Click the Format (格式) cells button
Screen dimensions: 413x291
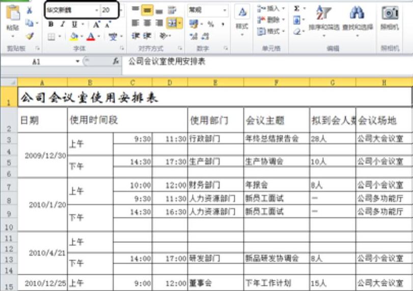(x=271, y=31)
